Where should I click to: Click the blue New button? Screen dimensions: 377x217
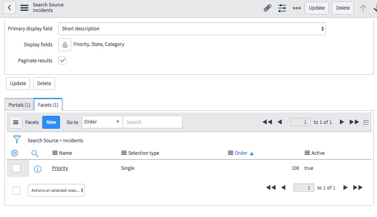point(51,122)
